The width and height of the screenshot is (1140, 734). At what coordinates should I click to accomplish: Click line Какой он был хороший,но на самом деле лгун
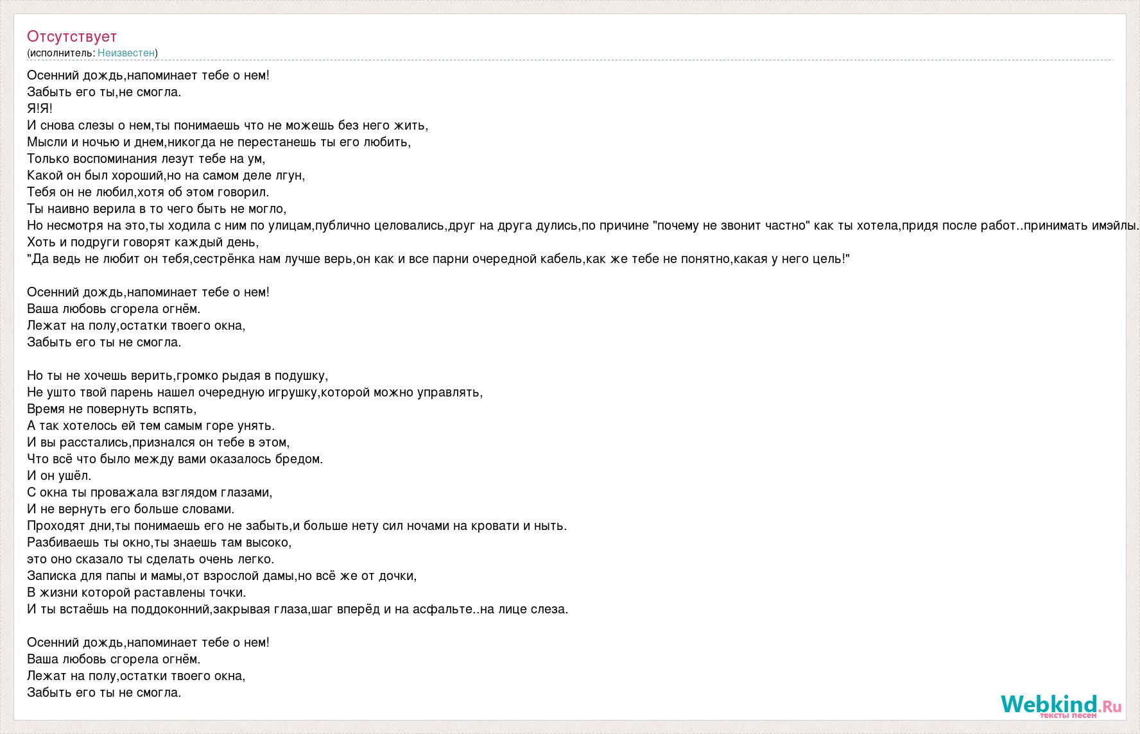click(x=166, y=175)
